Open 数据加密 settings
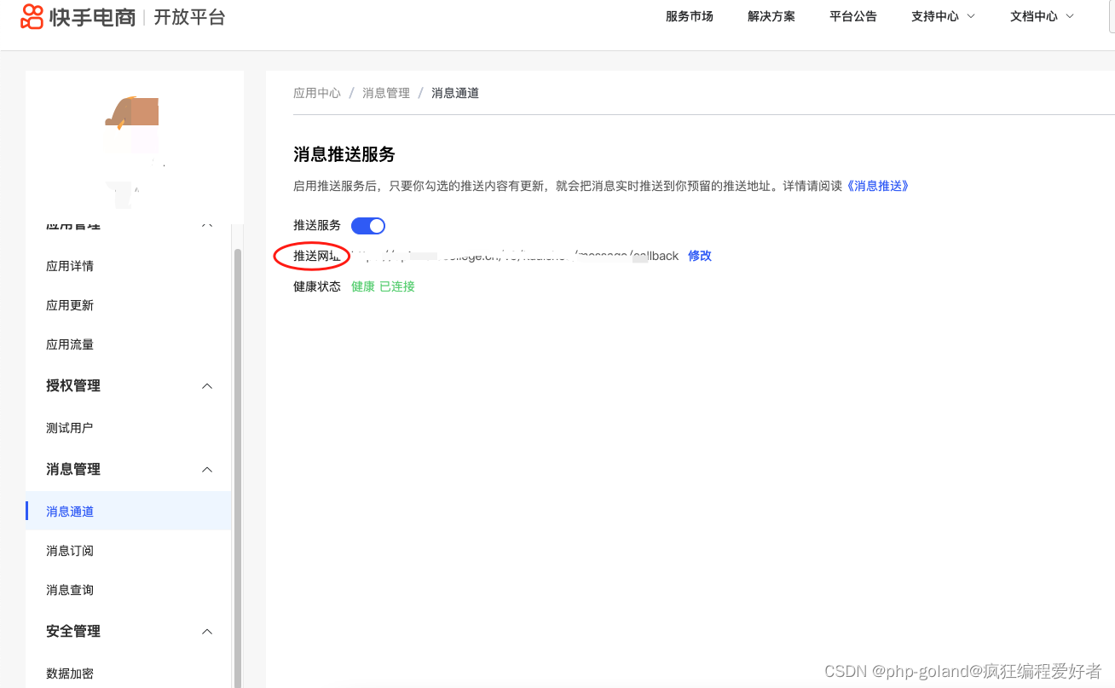This screenshot has height=688, width=1115. pos(69,673)
